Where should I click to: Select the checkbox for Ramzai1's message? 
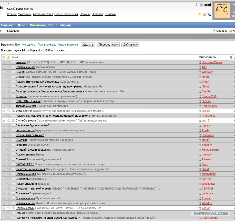point(4,160)
